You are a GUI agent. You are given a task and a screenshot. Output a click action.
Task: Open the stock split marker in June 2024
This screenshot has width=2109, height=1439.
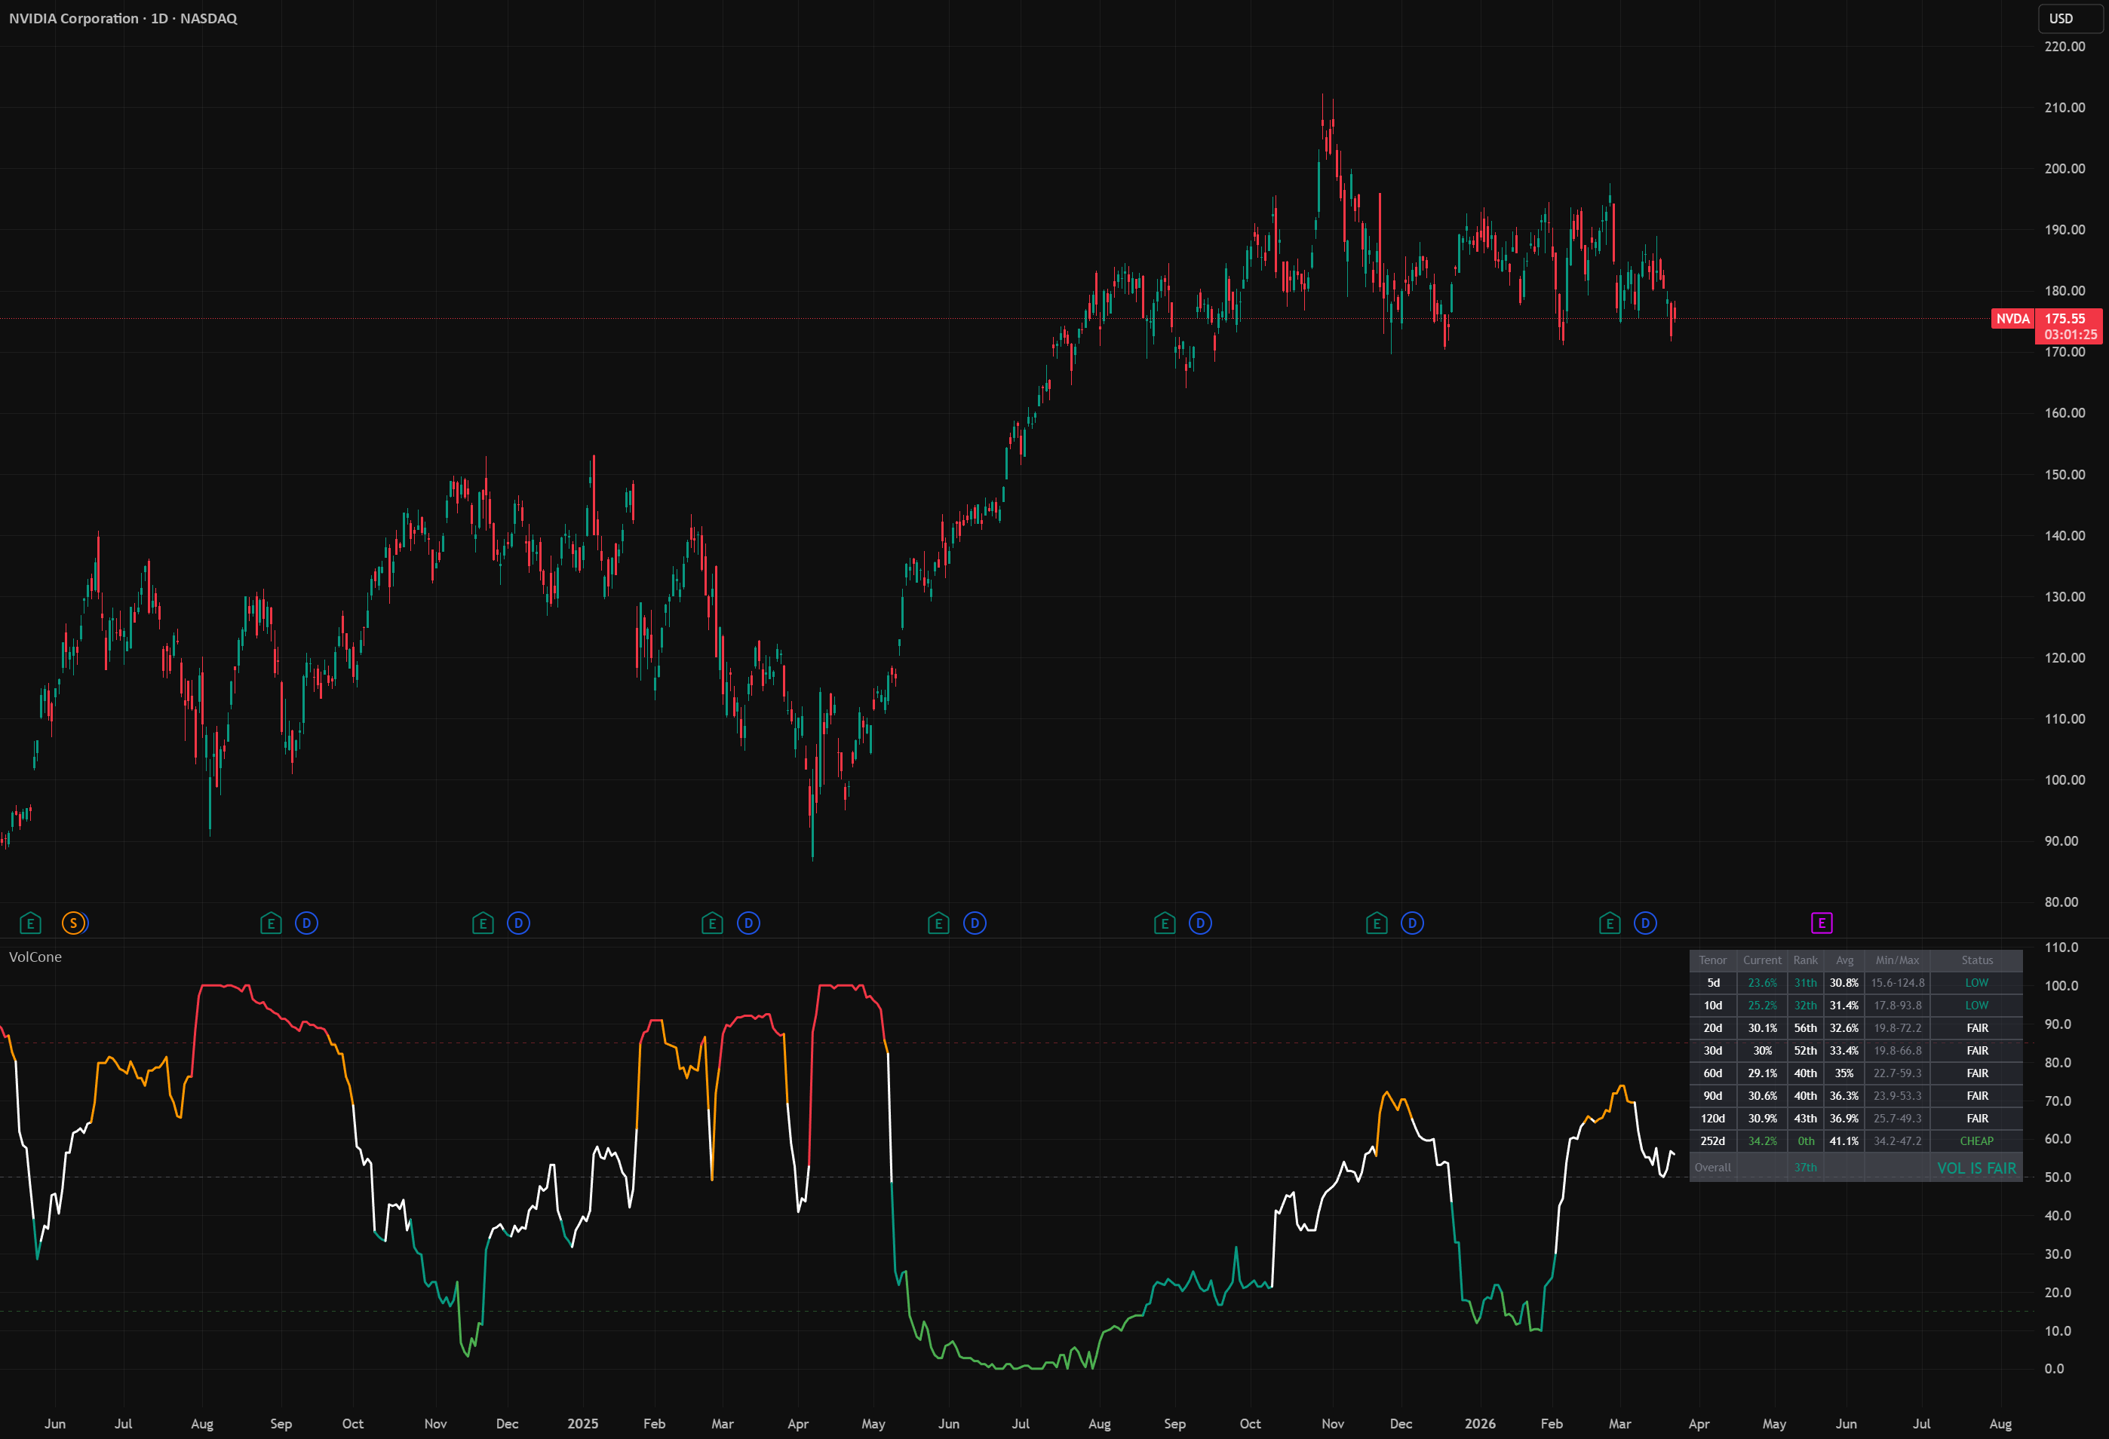coord(73,923)
